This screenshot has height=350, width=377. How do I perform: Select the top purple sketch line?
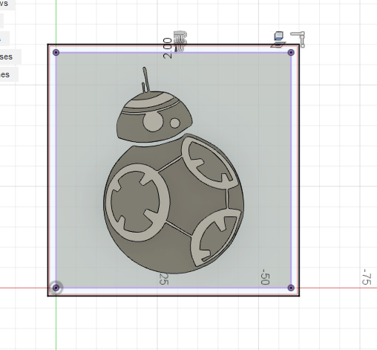pyautogui.click(x=174, y=53)
